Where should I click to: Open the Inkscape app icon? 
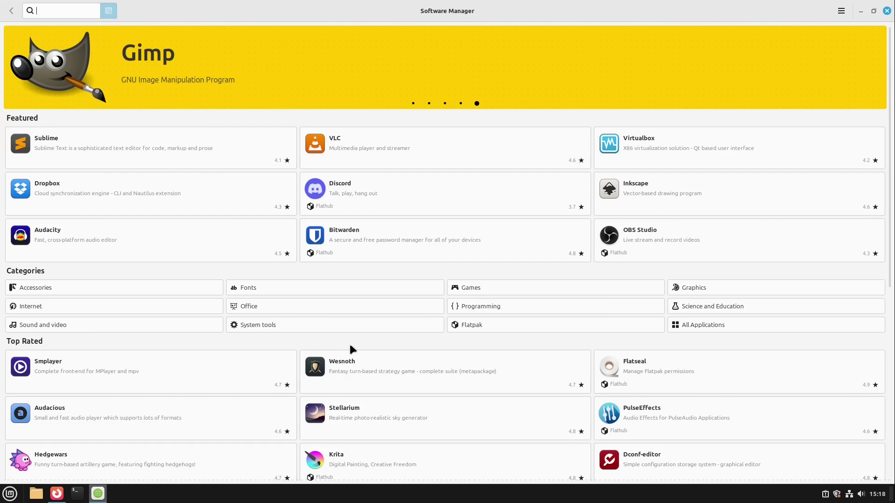click(609, 189)
